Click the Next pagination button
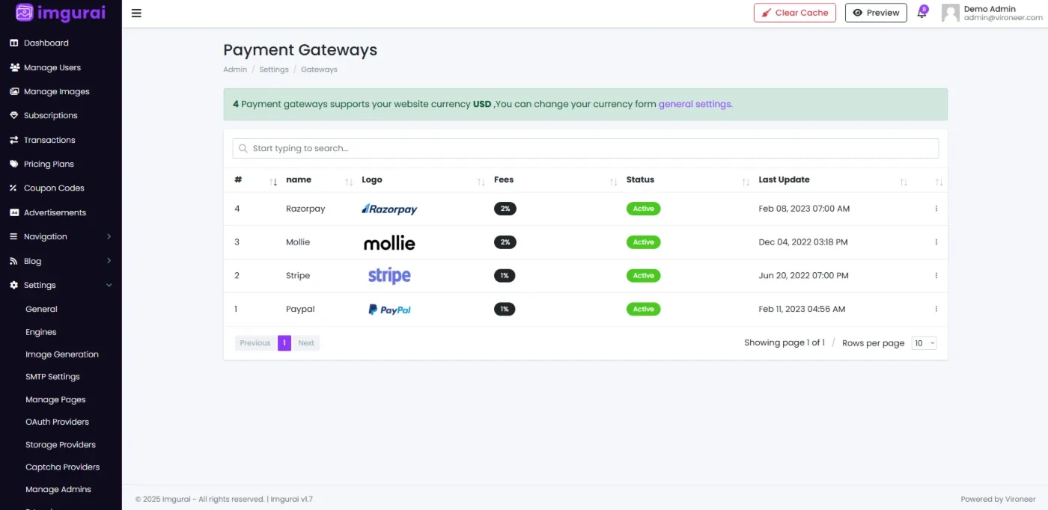 [306, 343]
